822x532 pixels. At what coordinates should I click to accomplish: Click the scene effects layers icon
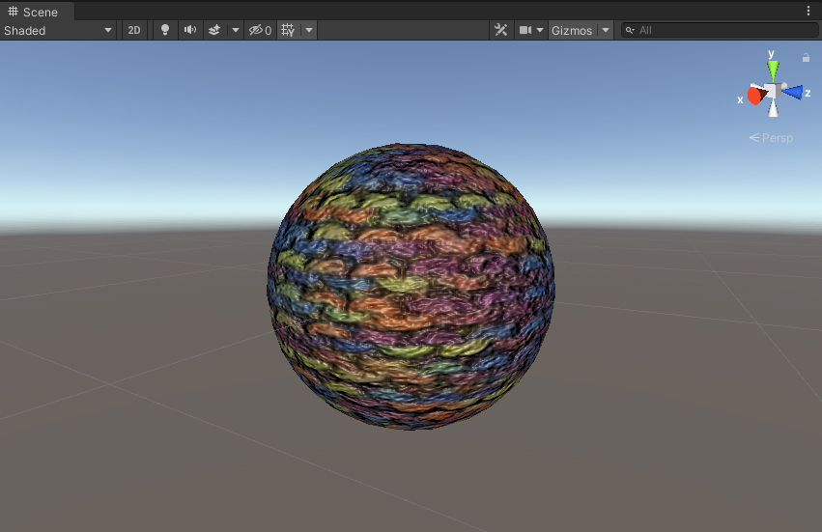pyautogui.click(x=214, y=30)
